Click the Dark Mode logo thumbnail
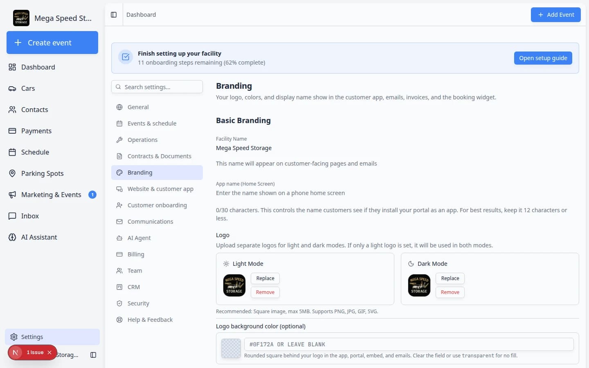 coord(419,285)
